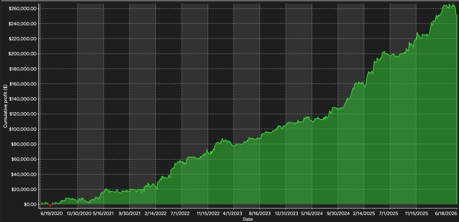Click the 5/16/2024 date label
The width and height of the screenshot is (459, 222).
[x=312, y=213]
